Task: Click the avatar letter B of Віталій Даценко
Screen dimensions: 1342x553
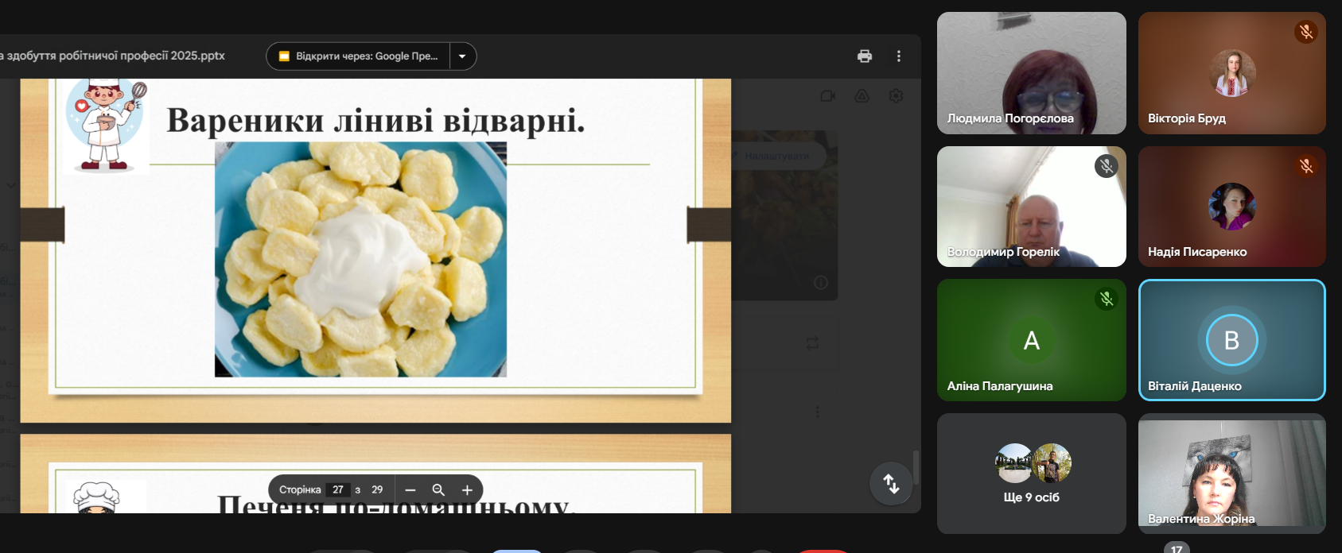Action: [1231, 340]
